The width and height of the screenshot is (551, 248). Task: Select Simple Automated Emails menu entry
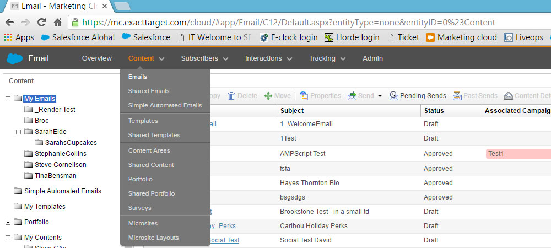click(165, 105)
